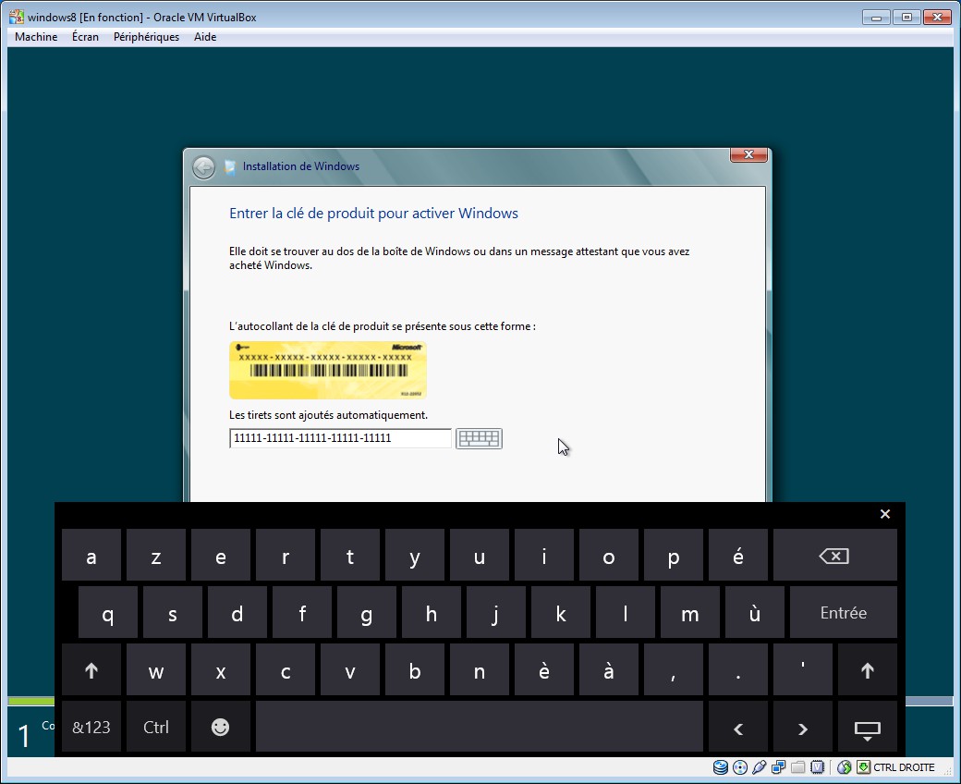
Task: Toggle the Ctrl key on the touch keyboard
Action: click(155, 728)
